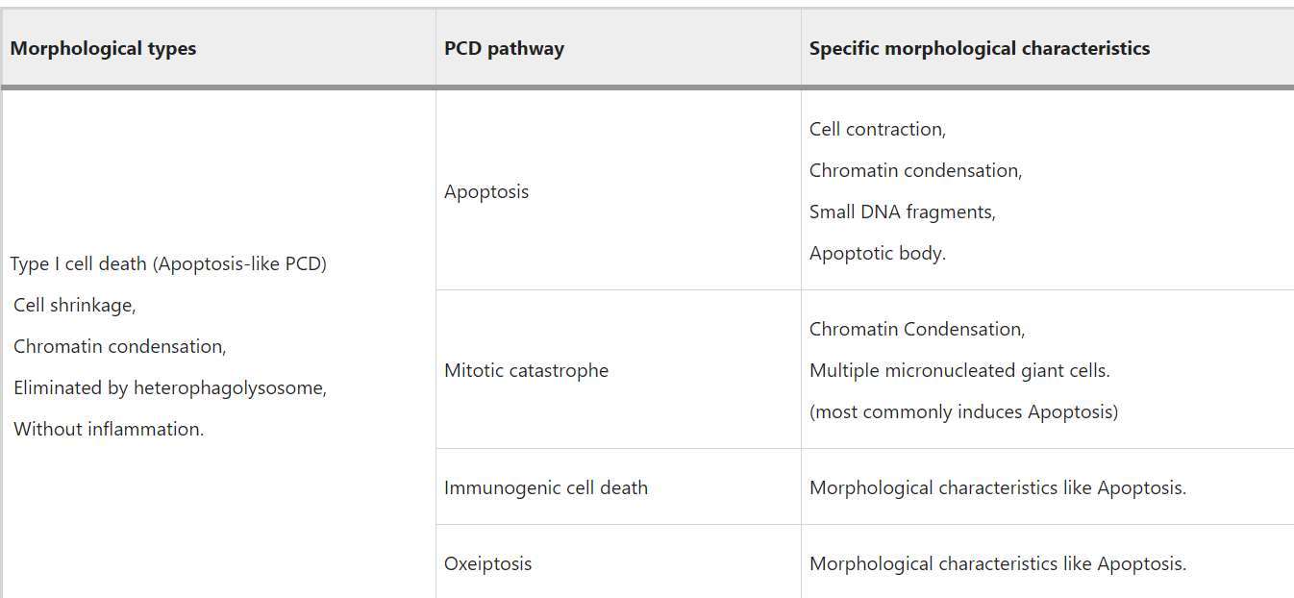The width and height of the screenshot is (1294, 598).
Task: Select the "Apoptosis" pathway cell
Action: click(x=486, y=192)
